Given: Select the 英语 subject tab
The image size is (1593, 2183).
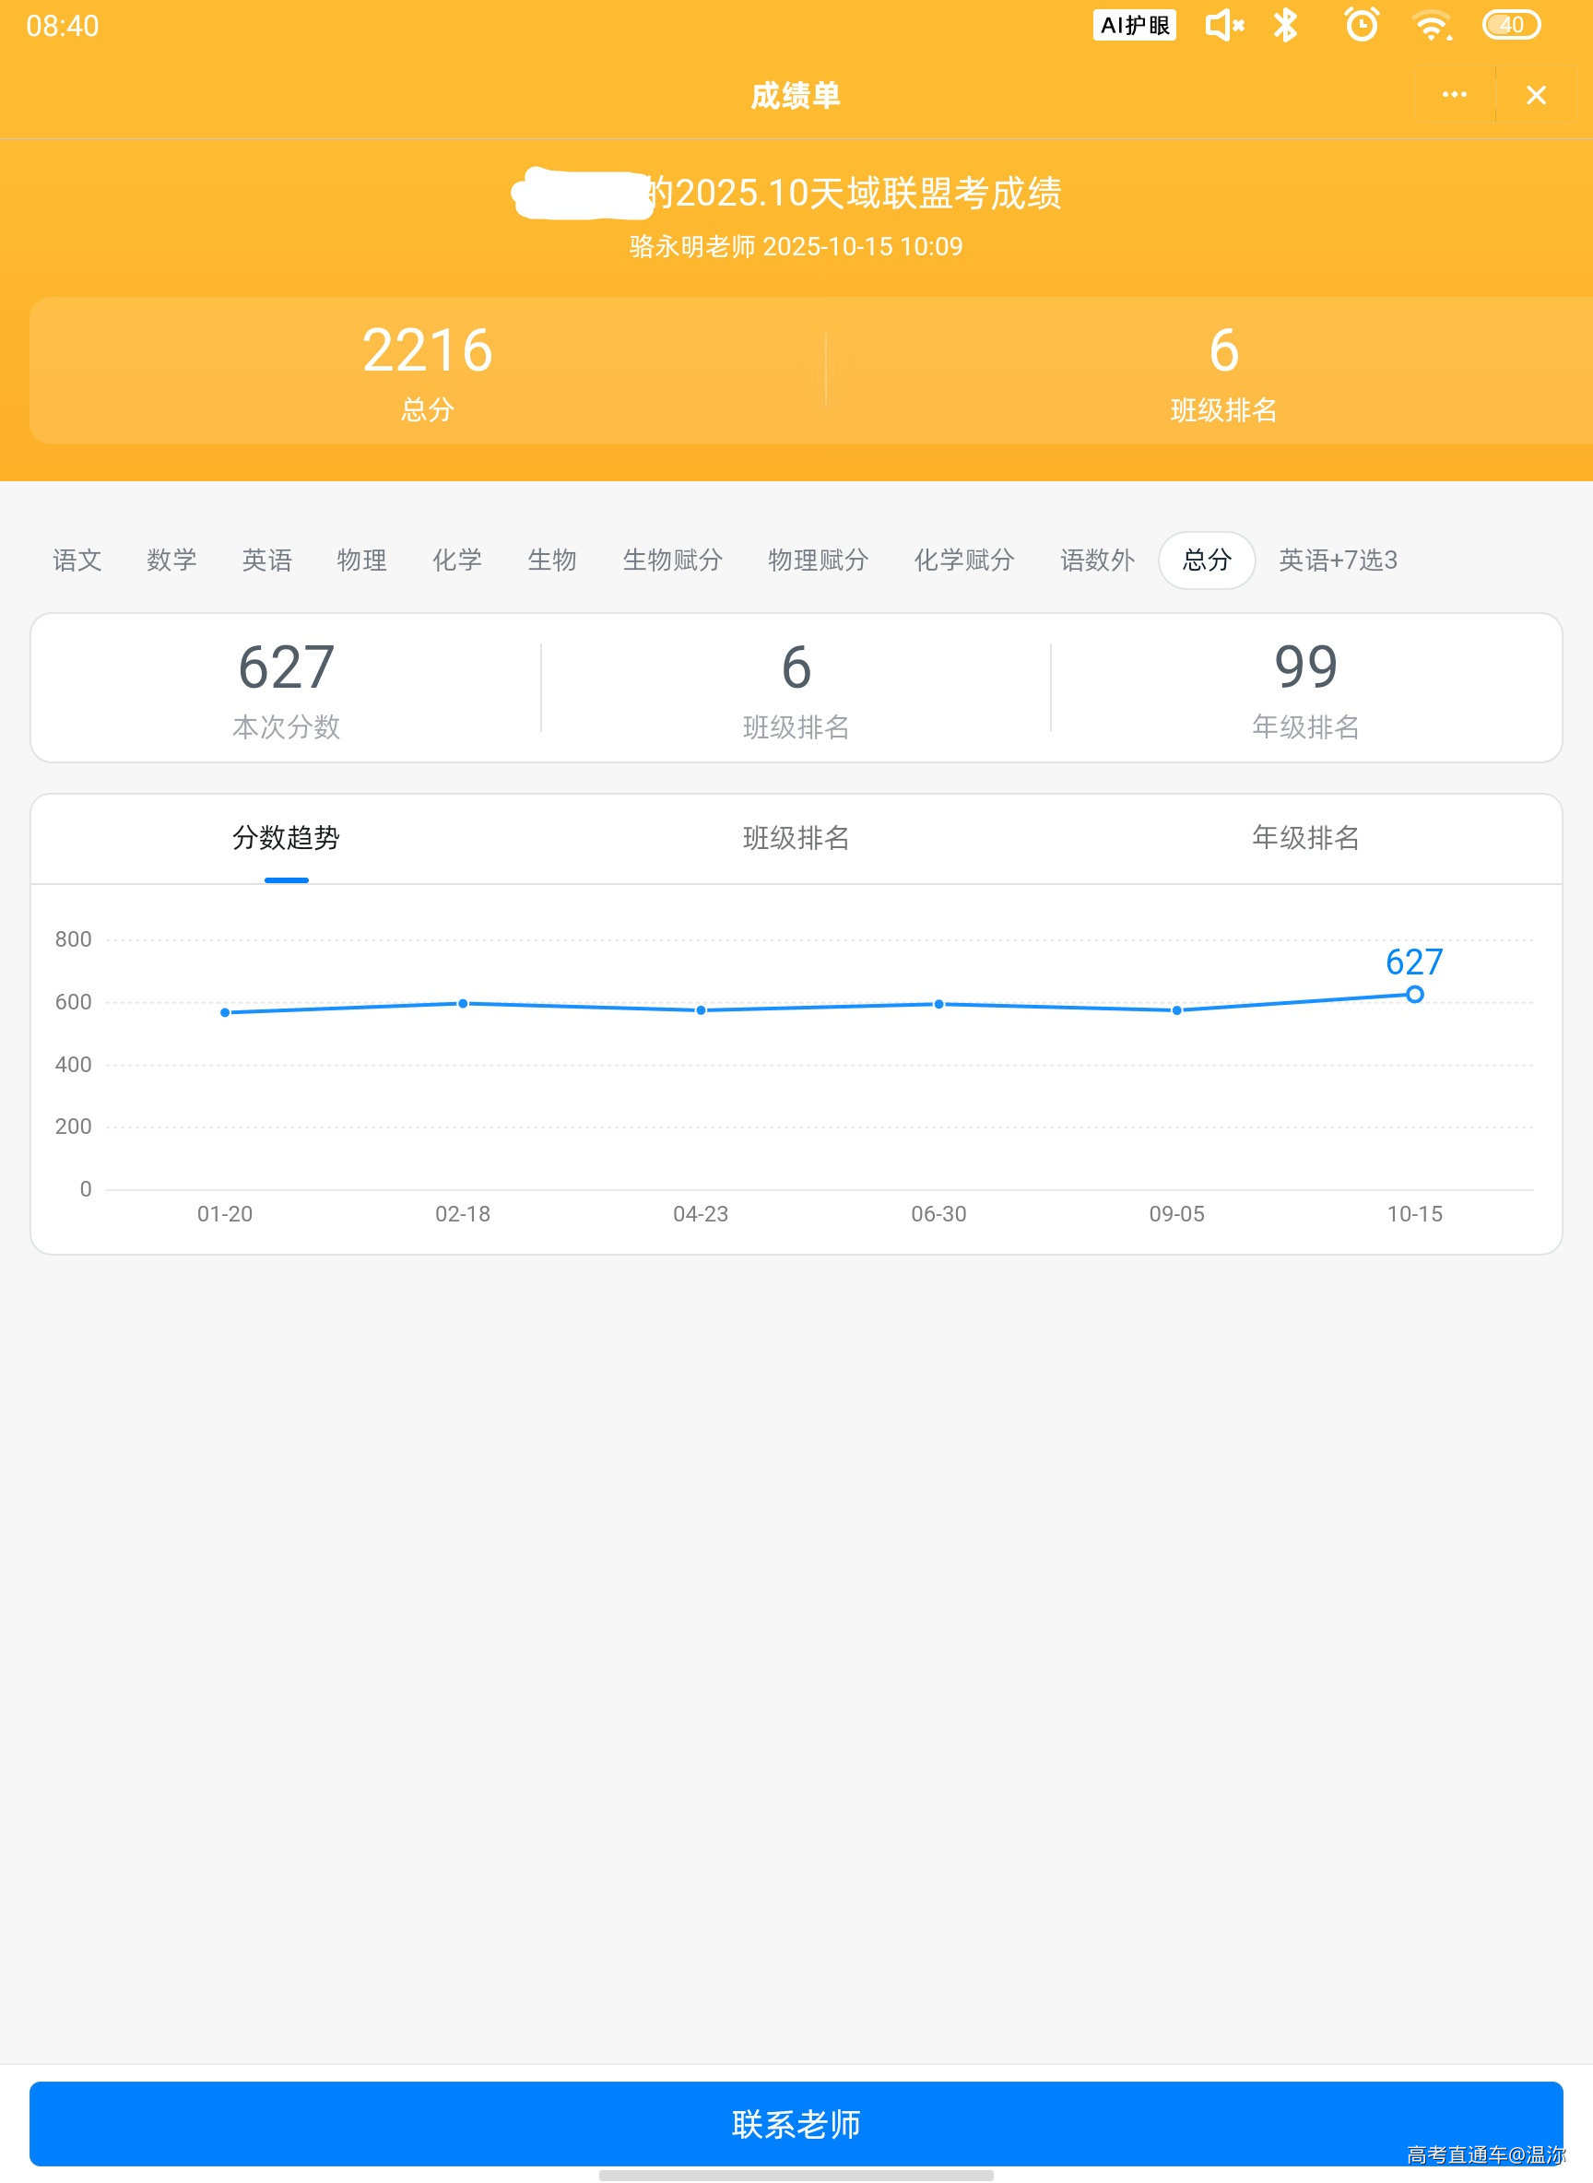Looking at the screenshot, I should pyautogui.click(x=266, y=560).
